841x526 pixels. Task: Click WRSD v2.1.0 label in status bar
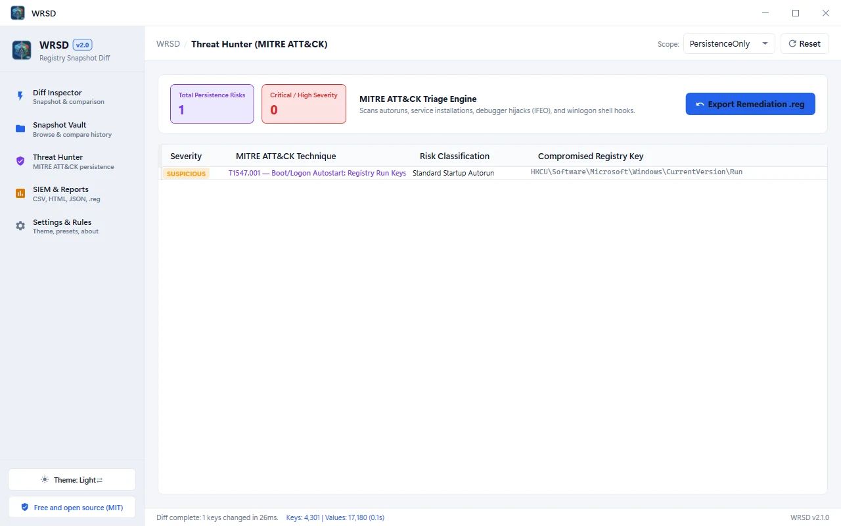(x=809, y=518)
